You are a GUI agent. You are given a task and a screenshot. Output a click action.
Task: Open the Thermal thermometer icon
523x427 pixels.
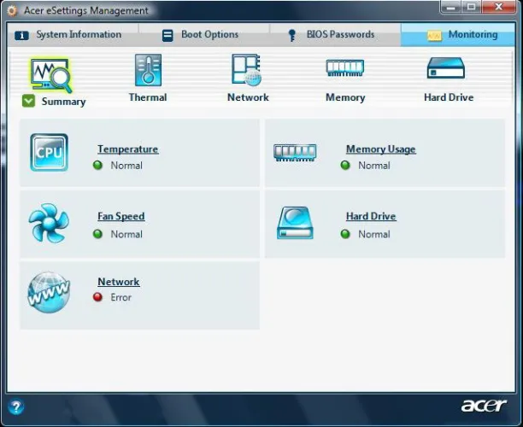[148, 70]
